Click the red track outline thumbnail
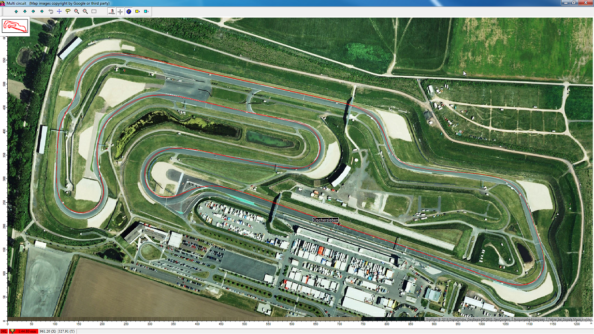 15,26
